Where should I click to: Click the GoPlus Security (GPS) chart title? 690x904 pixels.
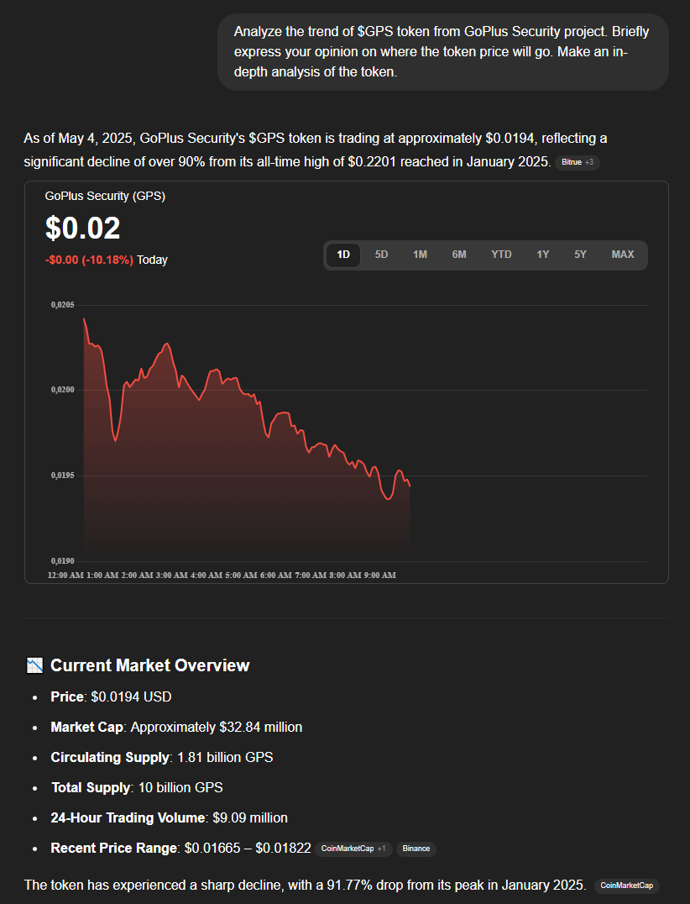pos(105,196)
